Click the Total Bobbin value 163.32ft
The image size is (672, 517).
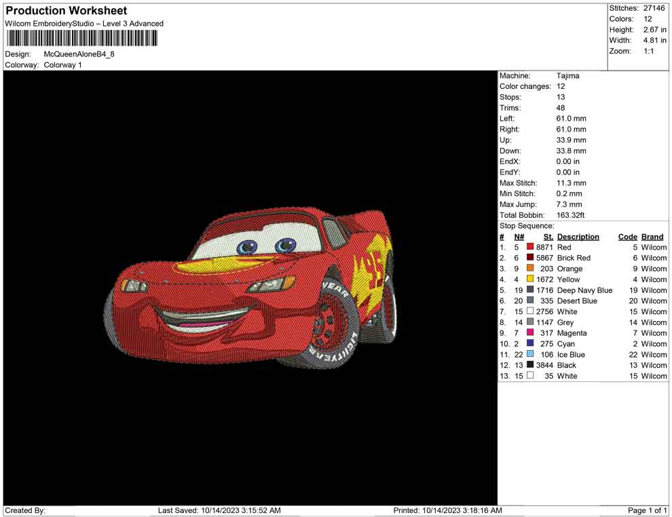coord(570,215)
